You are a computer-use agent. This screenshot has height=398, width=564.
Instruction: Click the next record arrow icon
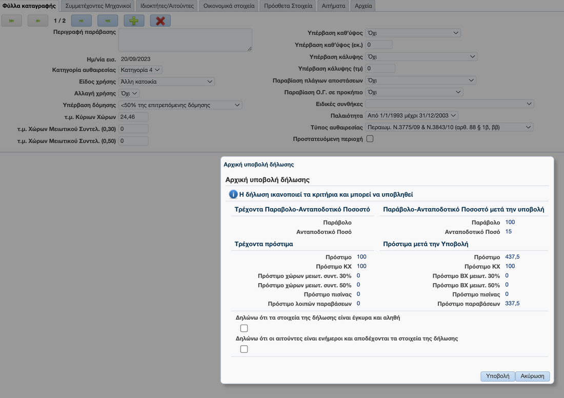82,21
